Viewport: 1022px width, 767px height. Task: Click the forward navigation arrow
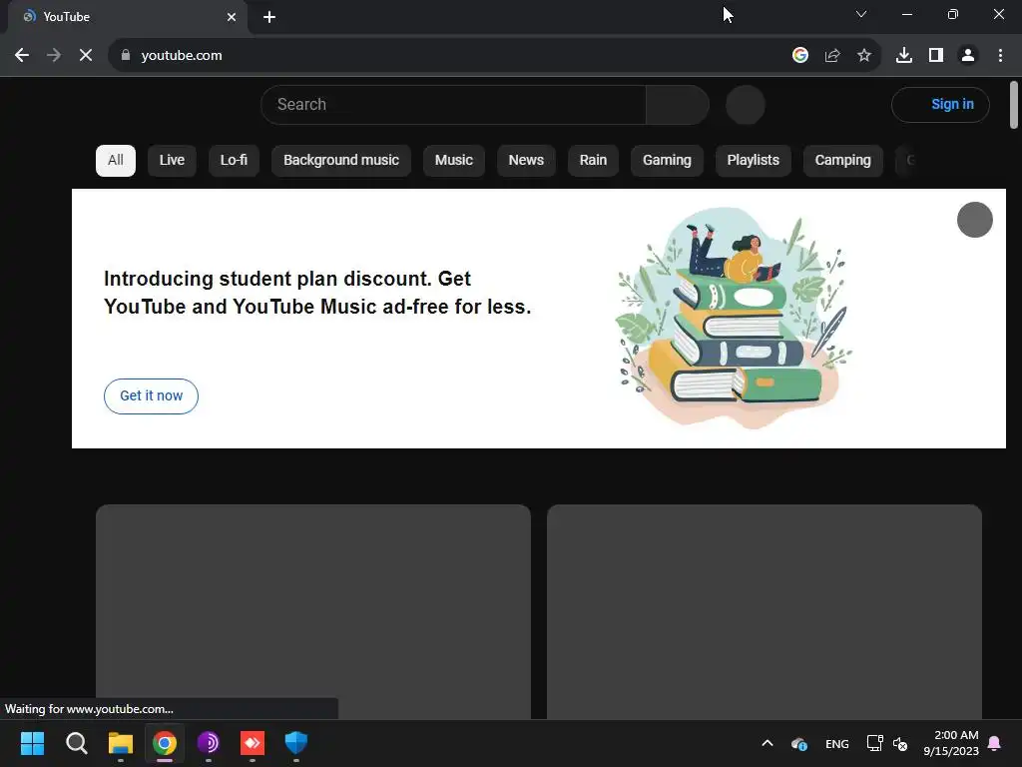tap(54, 56)
